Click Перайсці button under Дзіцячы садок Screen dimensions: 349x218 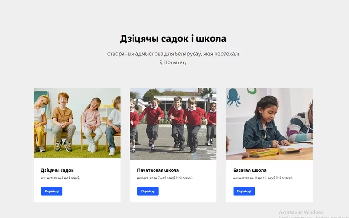coord(51,191)
